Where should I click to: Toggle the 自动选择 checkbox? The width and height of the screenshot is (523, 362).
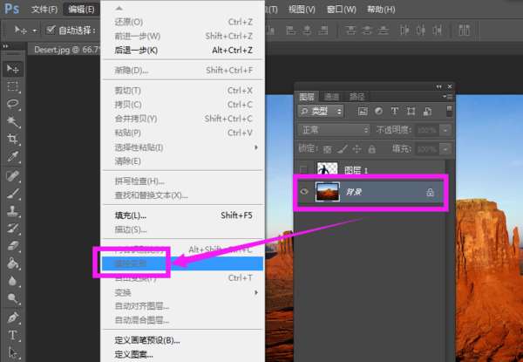(51, 30)
